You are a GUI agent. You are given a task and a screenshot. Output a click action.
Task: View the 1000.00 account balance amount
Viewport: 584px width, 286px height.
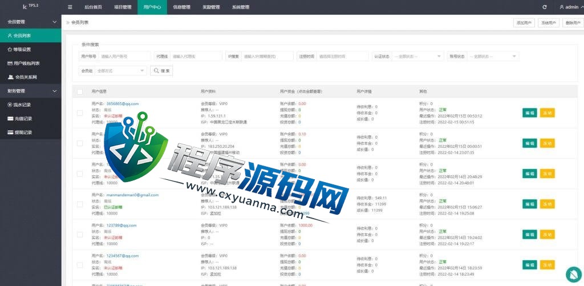click(305, 225)
